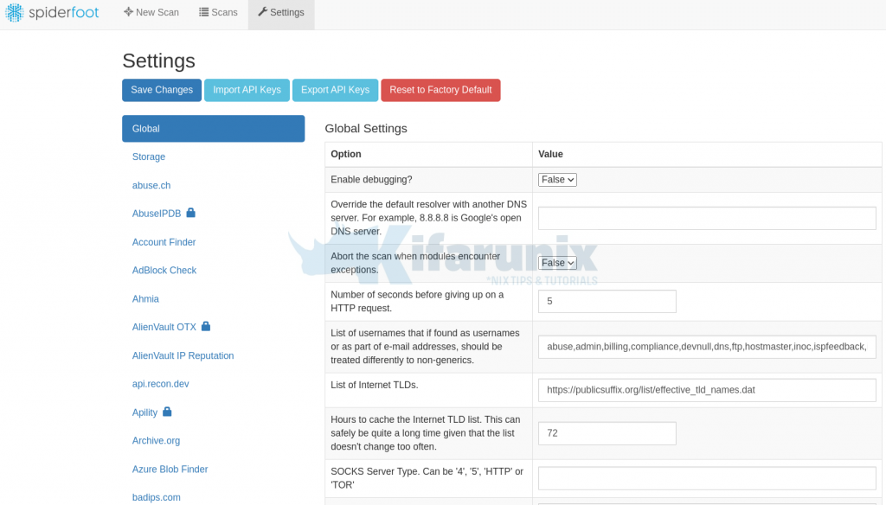Click the Value column header
886x505 pixels.
(x=550, y=154)
